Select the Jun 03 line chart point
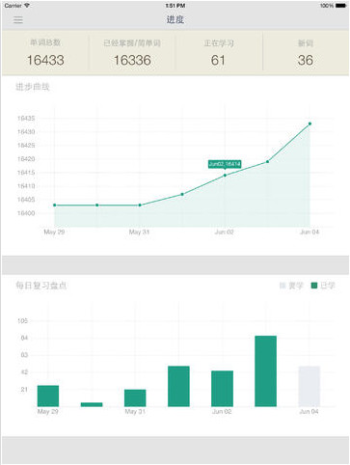The height and width of the screenshot is (465, 350). pyautogui.click(x=267, y=162)
